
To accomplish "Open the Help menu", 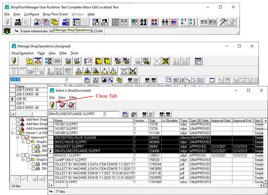I will pos(91,14).
